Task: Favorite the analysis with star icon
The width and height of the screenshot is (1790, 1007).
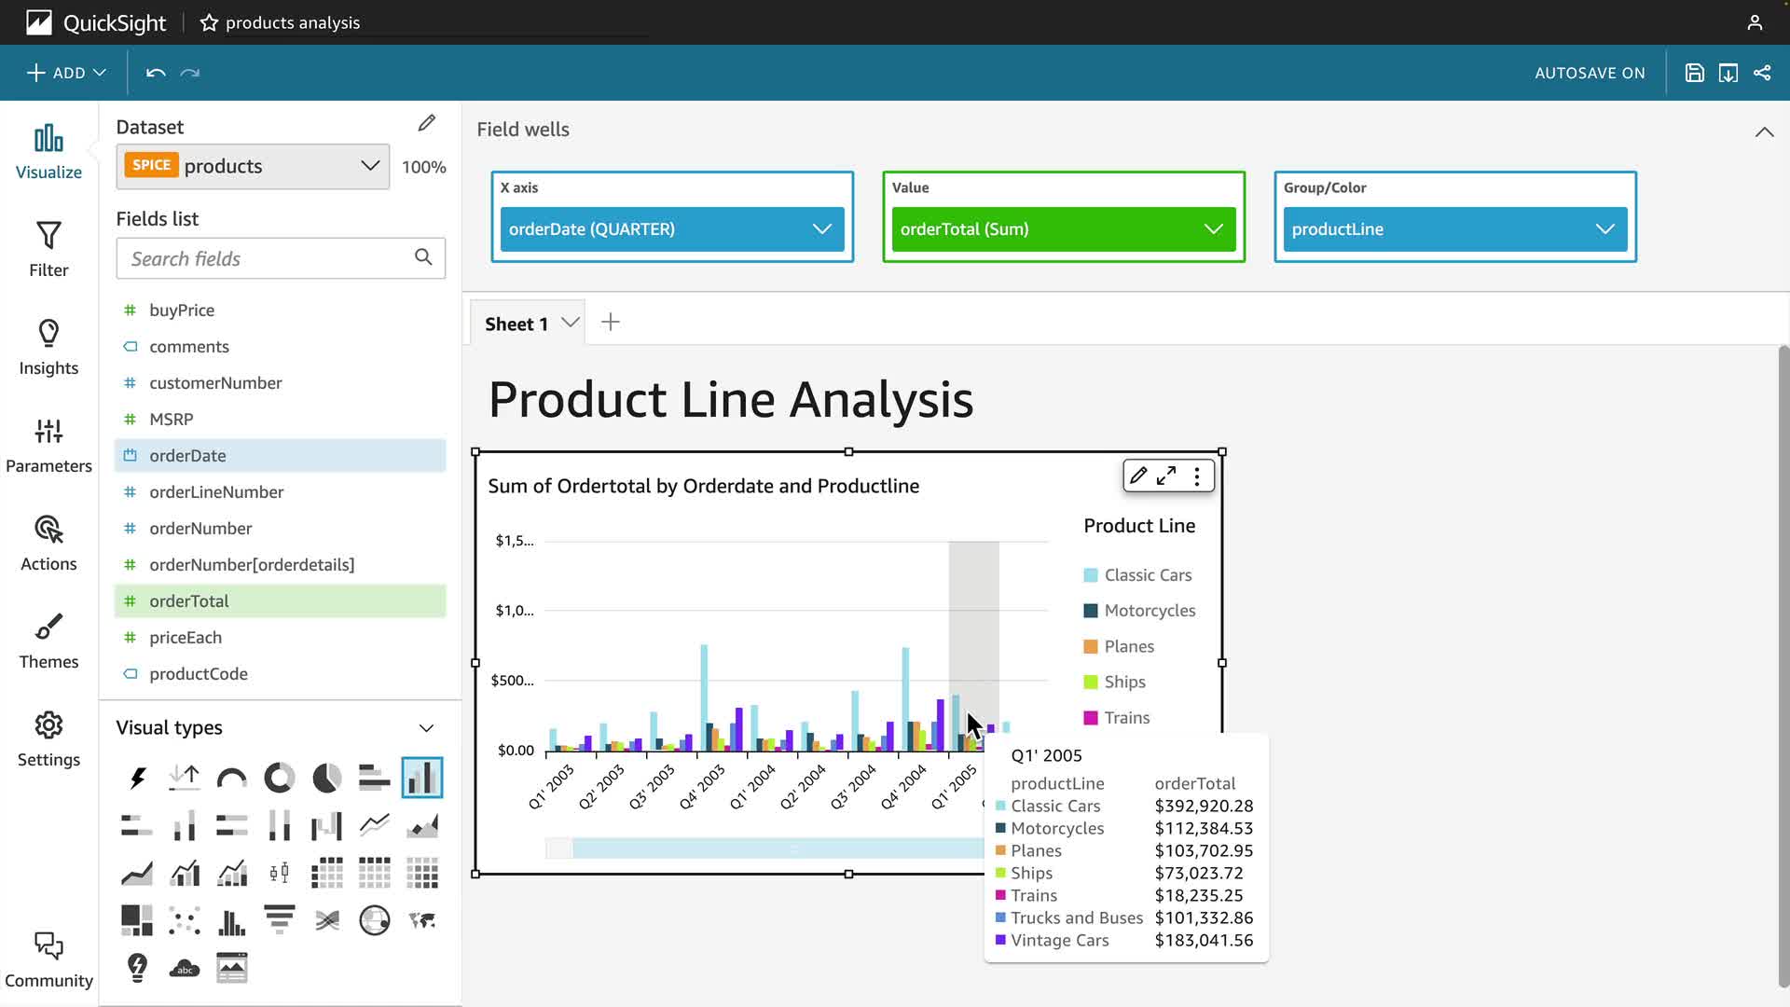Action: pos(209,22)
